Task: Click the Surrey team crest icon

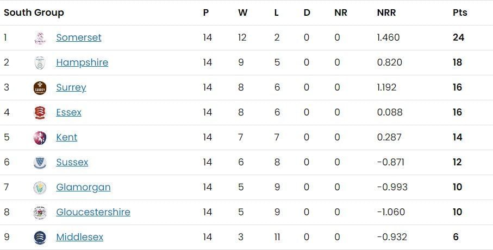Action: [x=40, y=88]
